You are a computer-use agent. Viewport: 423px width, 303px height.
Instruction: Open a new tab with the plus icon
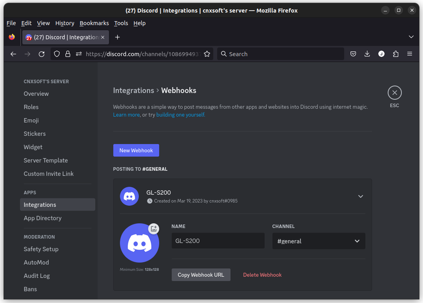coord(117,37)
